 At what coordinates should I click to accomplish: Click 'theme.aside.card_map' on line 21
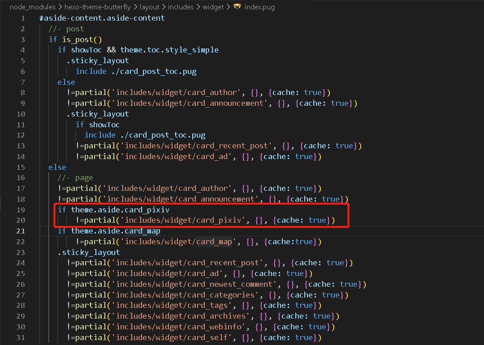[115, 231]
